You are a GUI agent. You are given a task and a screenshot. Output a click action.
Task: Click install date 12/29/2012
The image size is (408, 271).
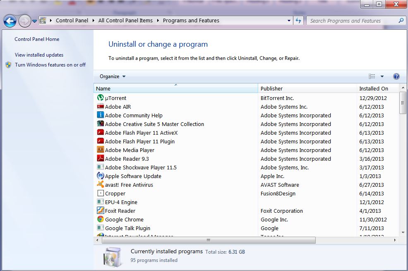click(373, 98)
